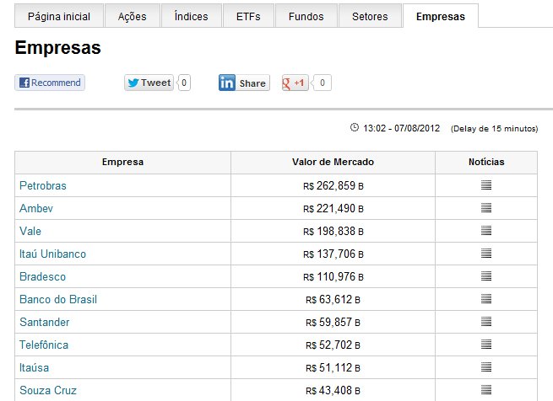
Task: Select the value R$ 52,702 B
Action: [333, 345]
